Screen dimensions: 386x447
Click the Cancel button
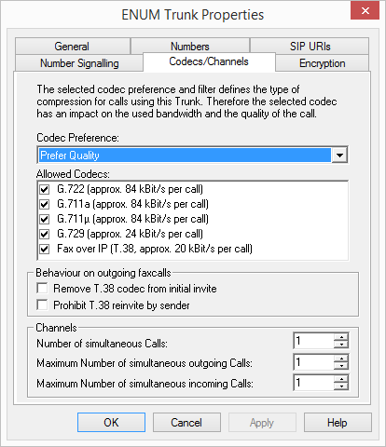click(x=186, y=423)
